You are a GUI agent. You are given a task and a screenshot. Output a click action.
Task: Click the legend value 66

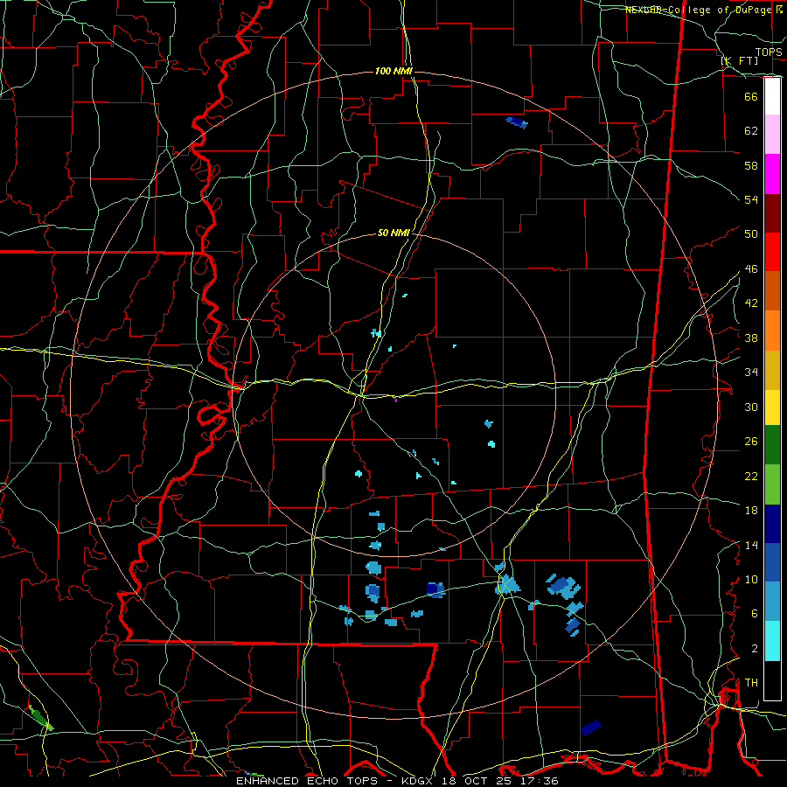pyautogui.click(x=751, y=97)
